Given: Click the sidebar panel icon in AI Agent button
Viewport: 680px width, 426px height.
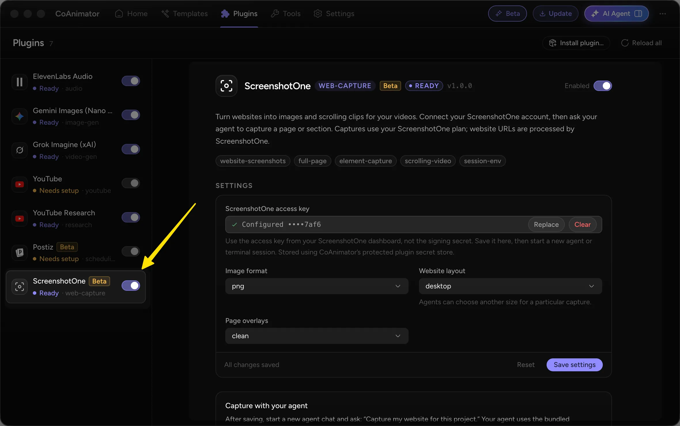Looking at the screenshot, I should point(638,14).
